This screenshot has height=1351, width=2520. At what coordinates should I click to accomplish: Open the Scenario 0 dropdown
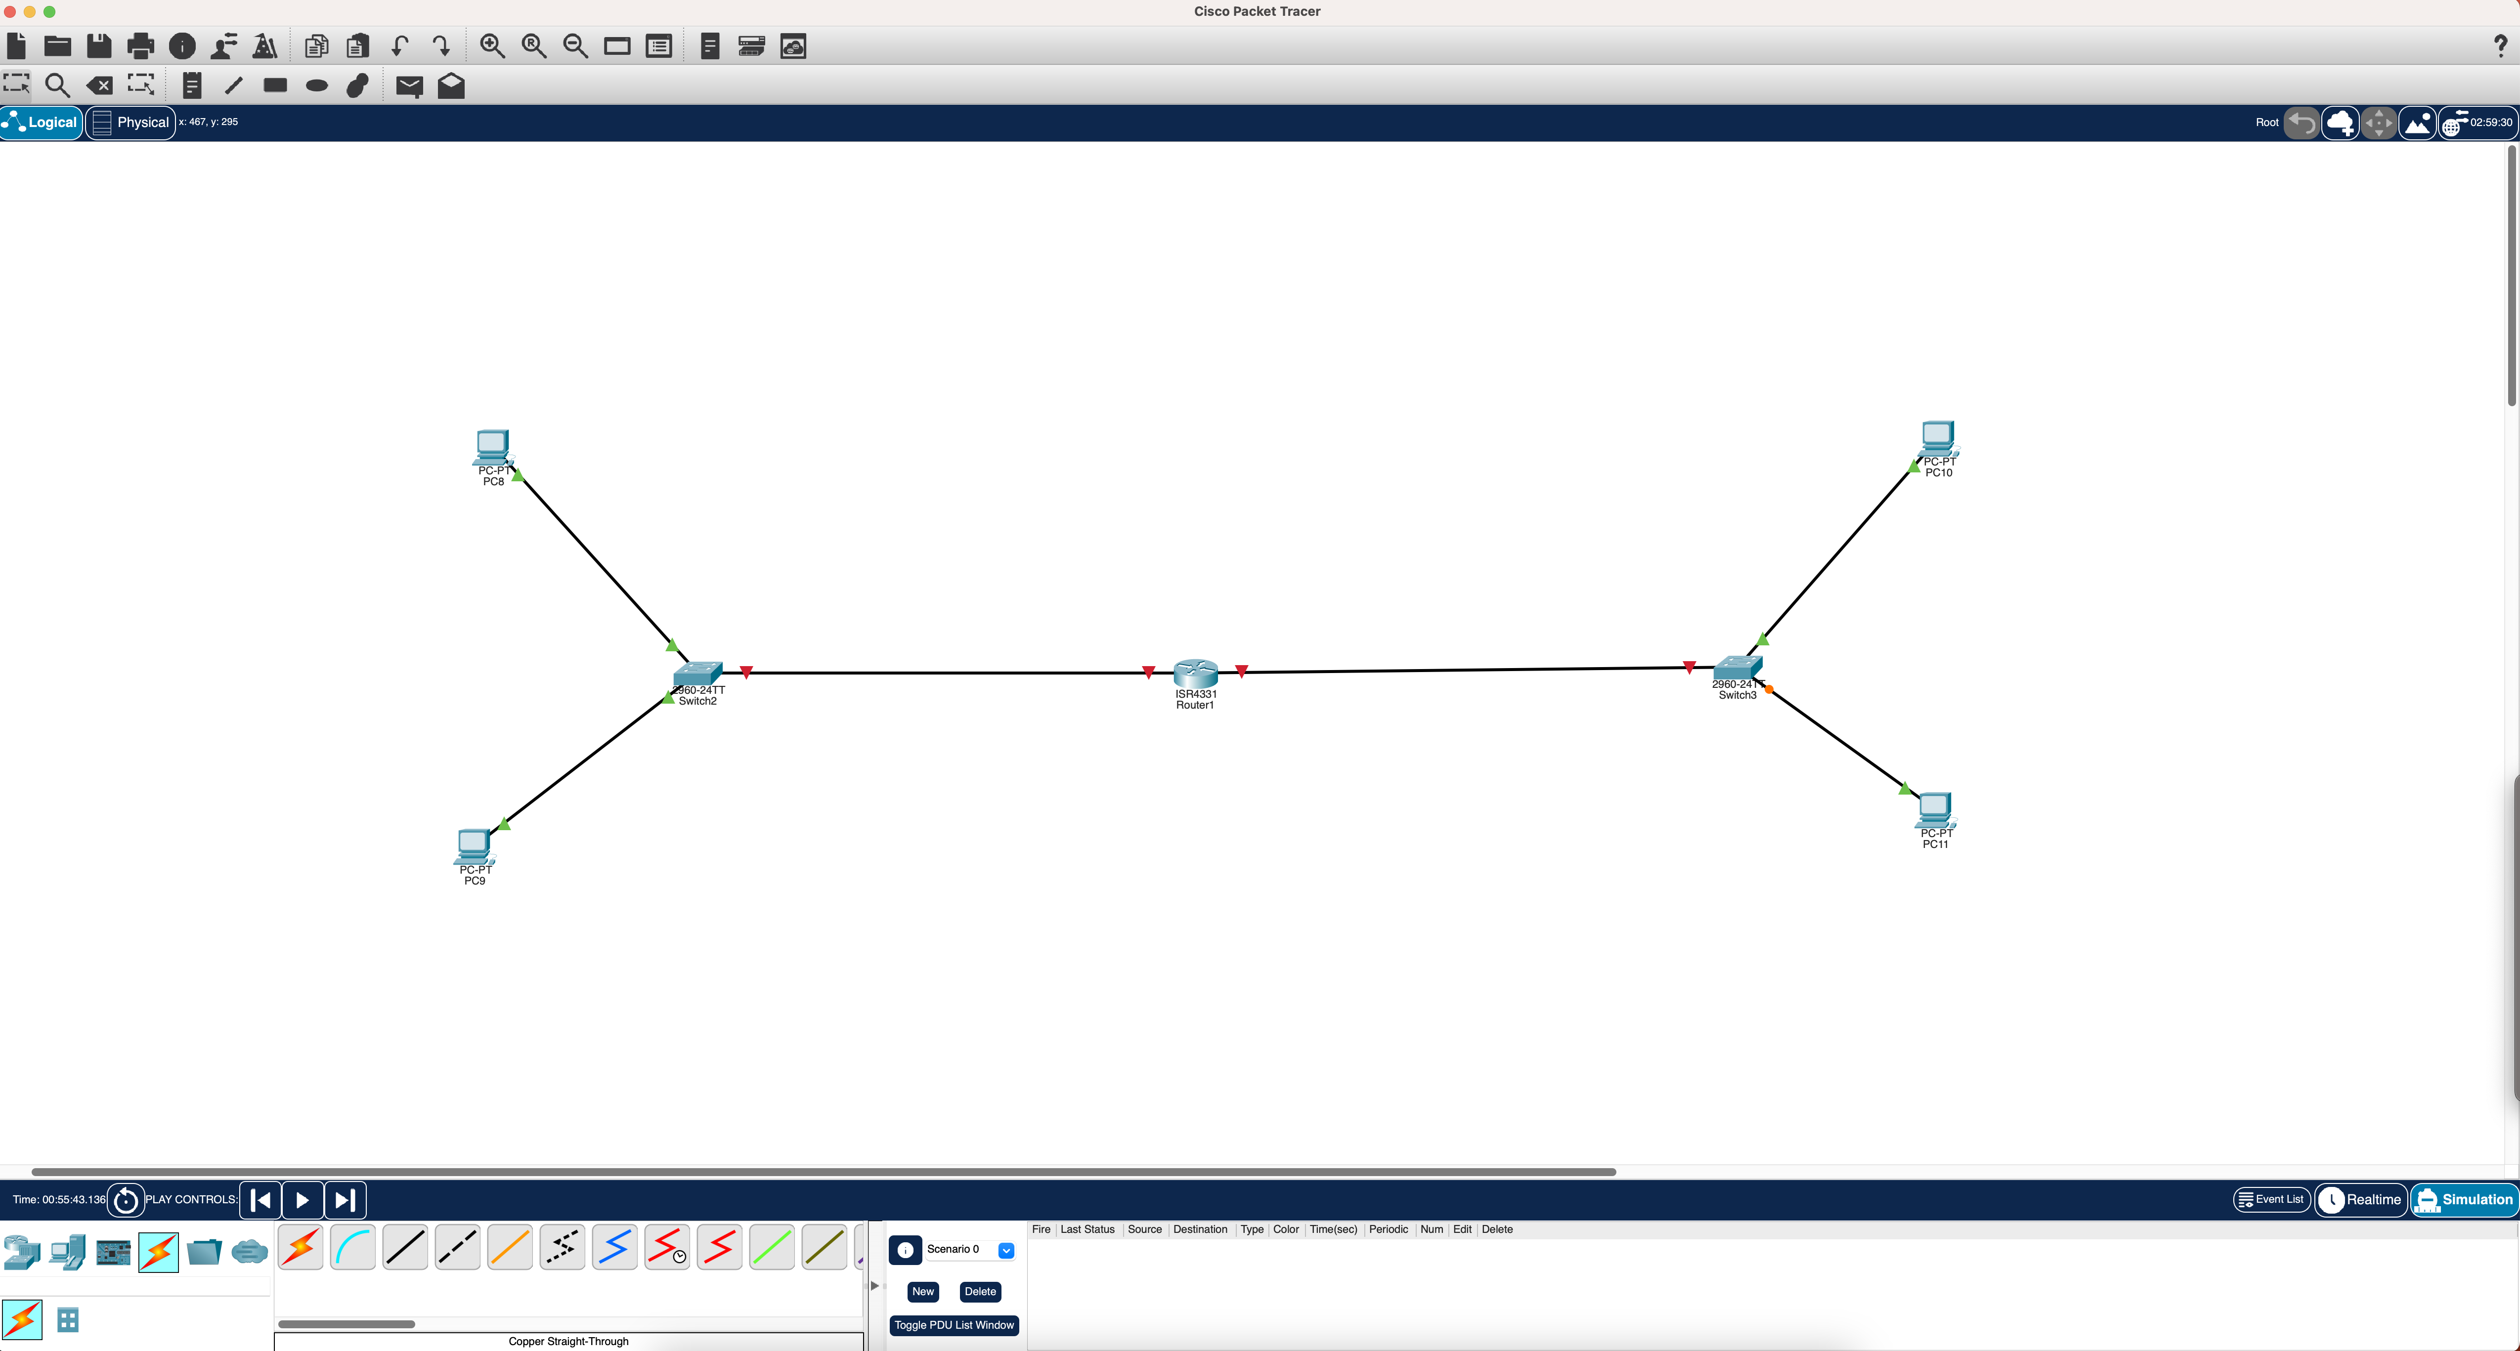coord(1005,1250)
